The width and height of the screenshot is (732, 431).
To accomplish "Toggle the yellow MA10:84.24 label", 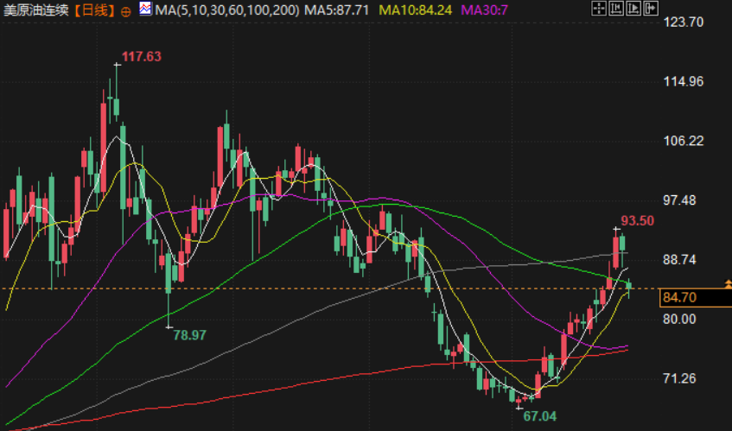I will (x=415, y=10).
